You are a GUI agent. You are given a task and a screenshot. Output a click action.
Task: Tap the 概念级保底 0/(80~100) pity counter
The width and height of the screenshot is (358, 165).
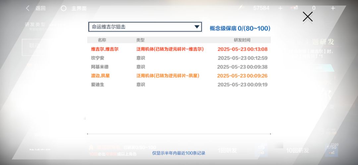click(240, 28)
